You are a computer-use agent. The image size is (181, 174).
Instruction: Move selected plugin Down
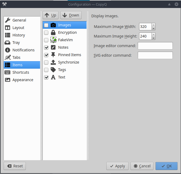[71, 15]
